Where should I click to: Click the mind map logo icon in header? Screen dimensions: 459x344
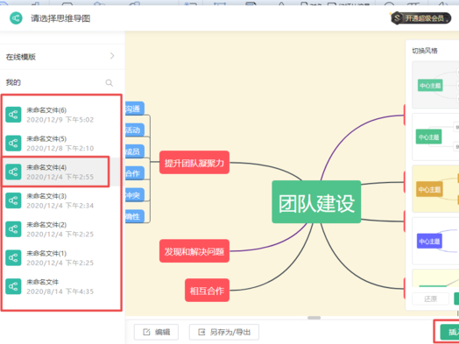pos(16,18)
